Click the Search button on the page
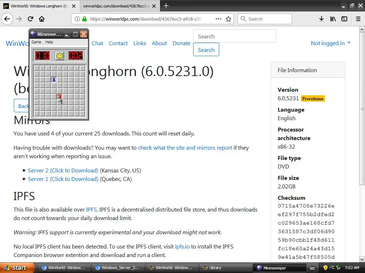This screenshot has width=365, height=273. [206, 49]
